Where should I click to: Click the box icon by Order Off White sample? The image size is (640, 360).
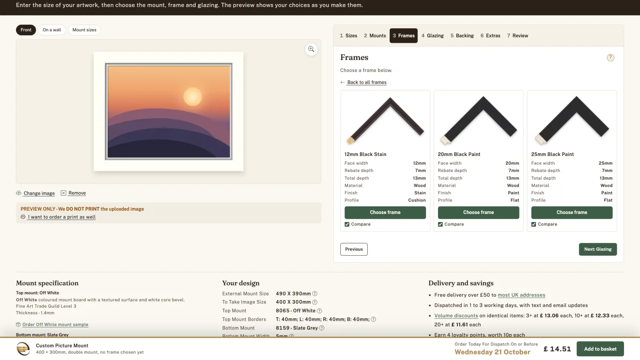coord(18,324)
